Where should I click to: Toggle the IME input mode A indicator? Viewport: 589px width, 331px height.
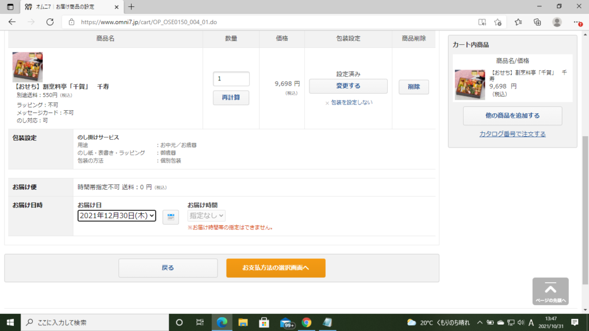tap(531, 322)
